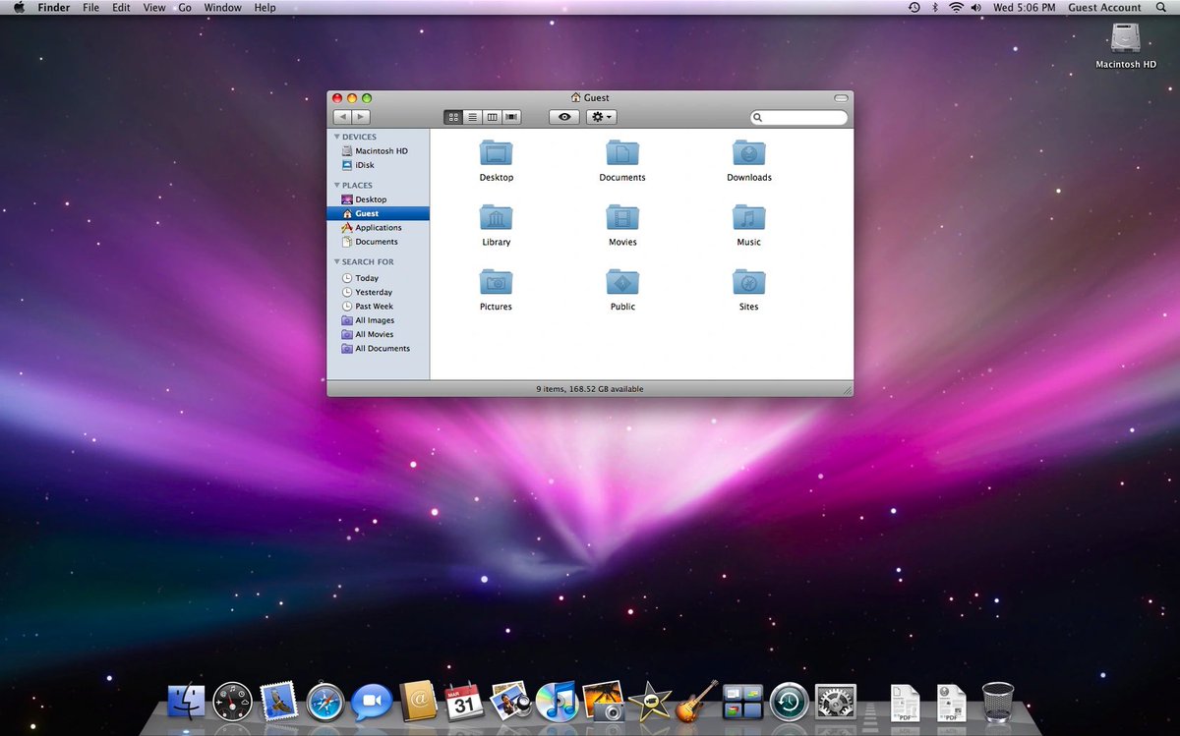Launch iChat from the Dock

click(x=373, y=703)
